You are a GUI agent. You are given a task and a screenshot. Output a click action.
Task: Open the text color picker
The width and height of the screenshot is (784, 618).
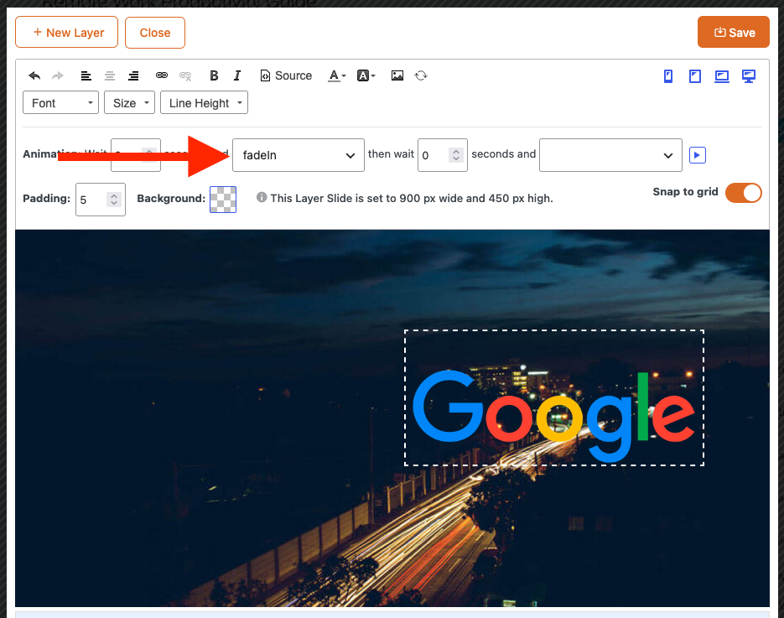click(336, 75)
